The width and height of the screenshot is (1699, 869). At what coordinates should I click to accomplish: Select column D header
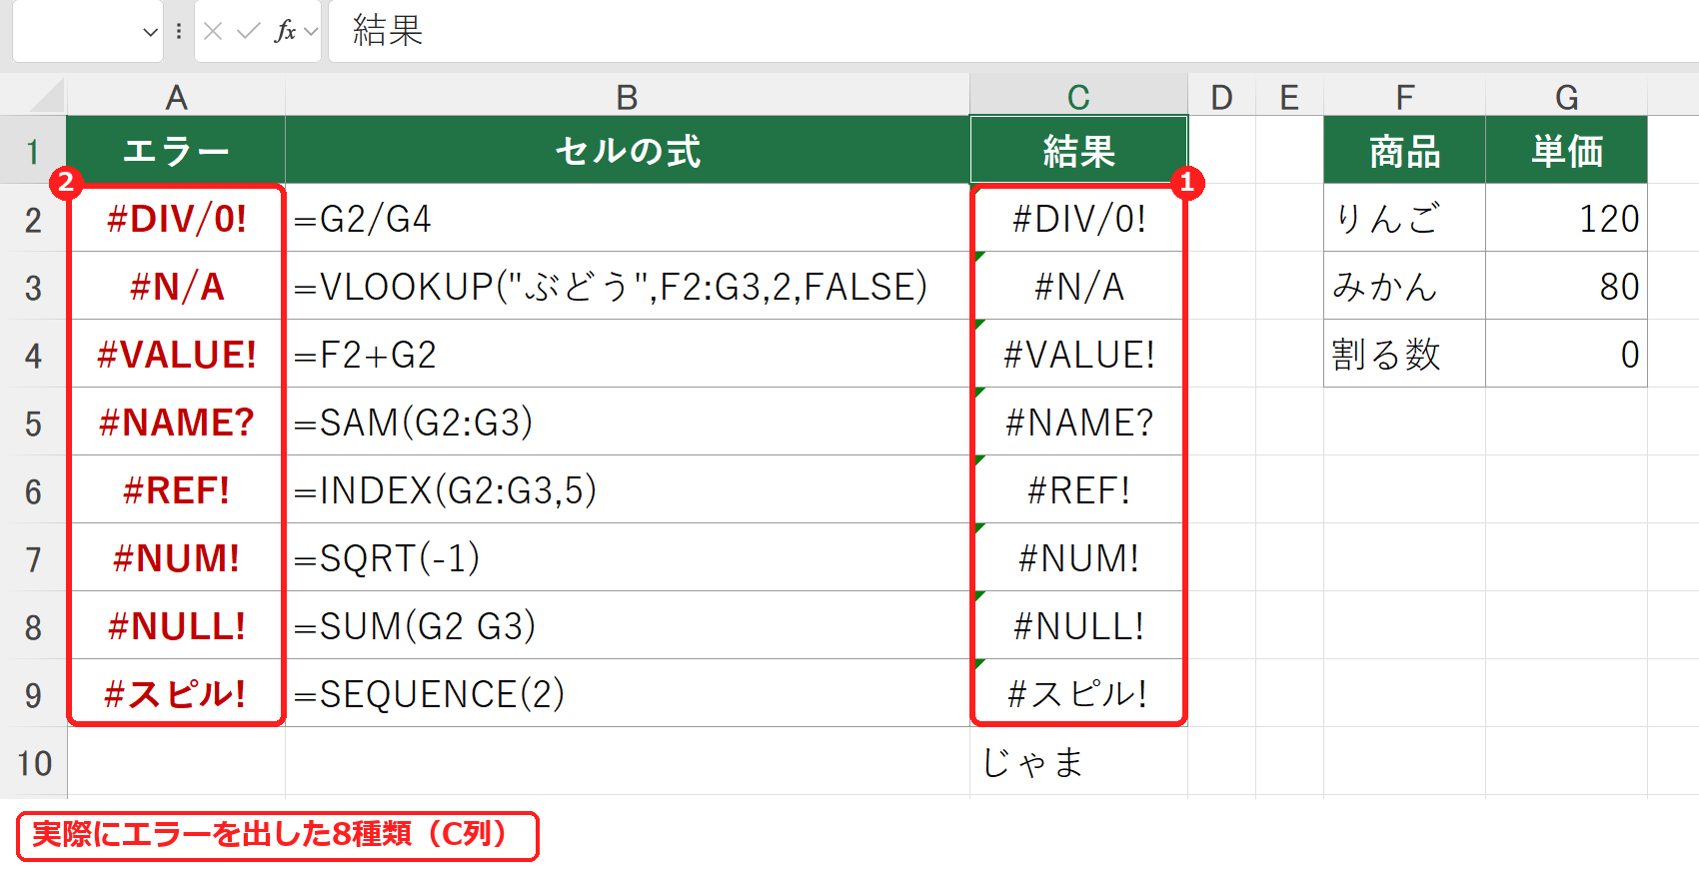[1221, 97]
